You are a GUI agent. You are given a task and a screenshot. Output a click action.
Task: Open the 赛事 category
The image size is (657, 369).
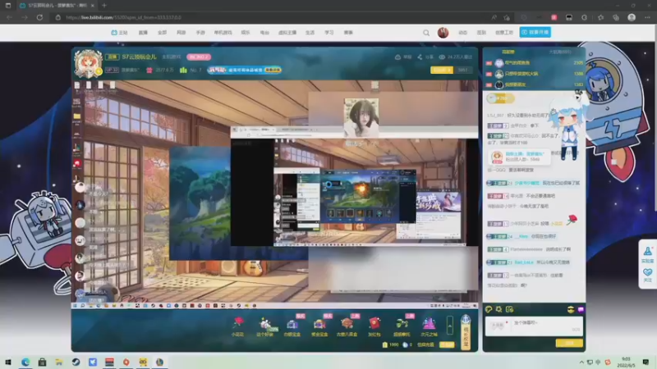tap(348, 33)
